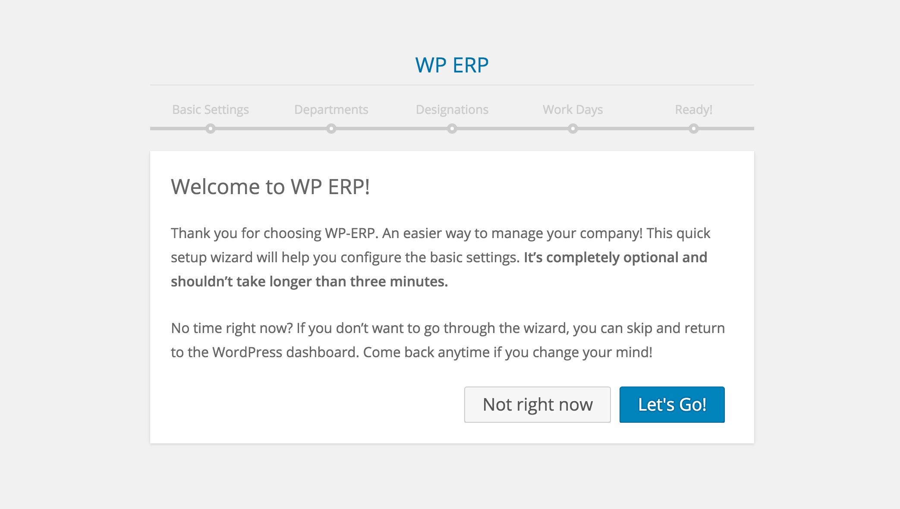900x509 pixels.
Task: Click the circle marker under Departments
Action: point(331,128)
